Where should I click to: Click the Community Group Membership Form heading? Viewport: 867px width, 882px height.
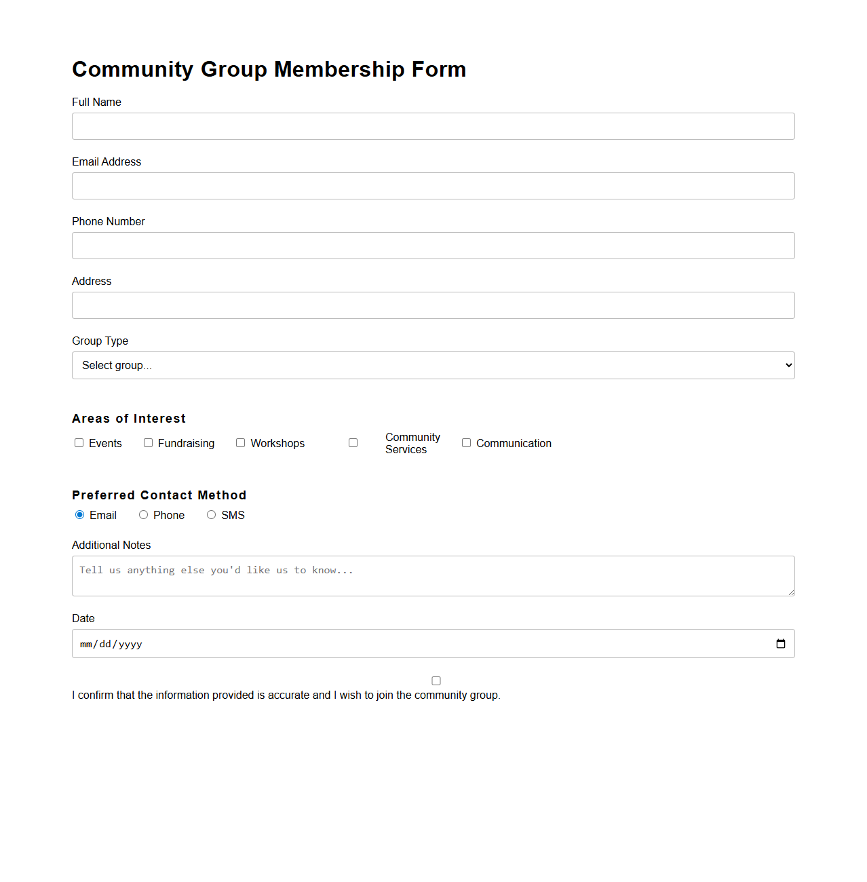click(x=269, y=69)
